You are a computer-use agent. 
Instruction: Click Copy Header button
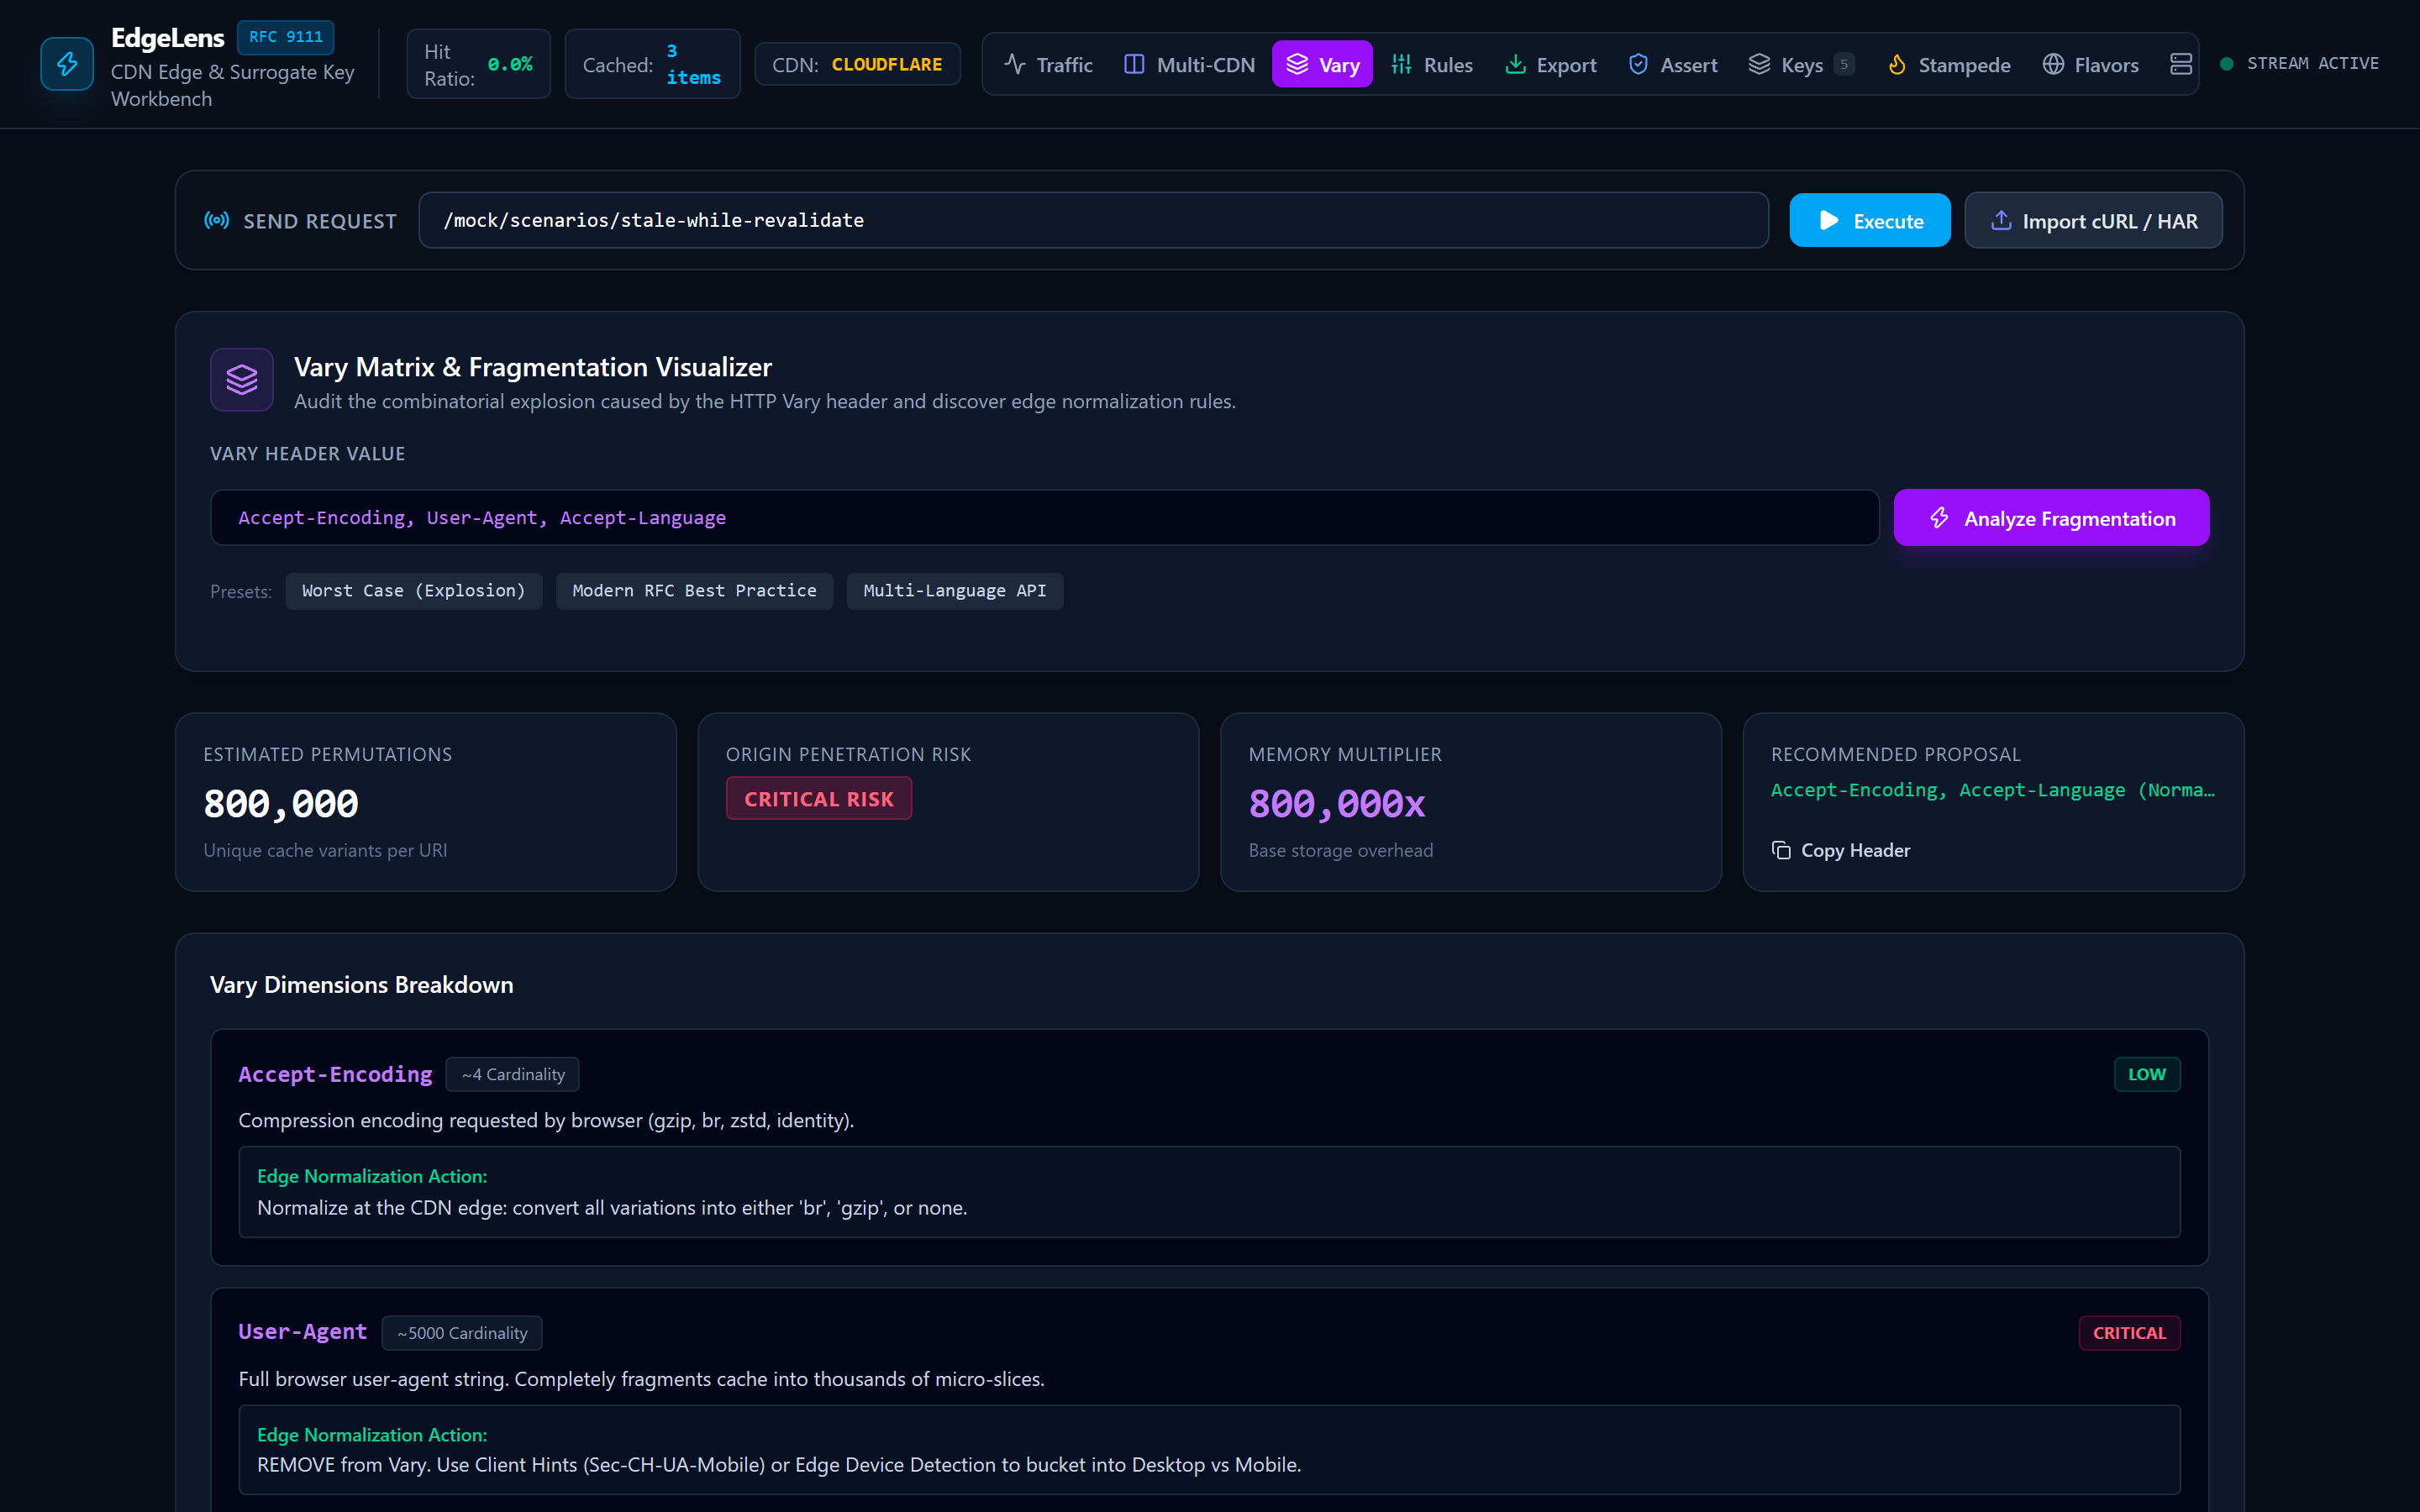(1841, 850)
